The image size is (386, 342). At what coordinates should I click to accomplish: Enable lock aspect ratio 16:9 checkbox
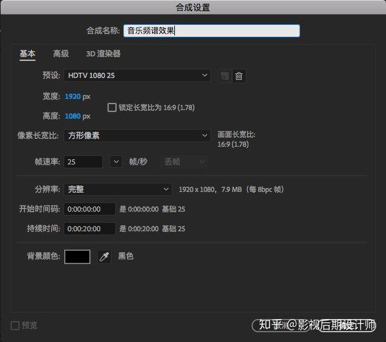pos(112,107)
